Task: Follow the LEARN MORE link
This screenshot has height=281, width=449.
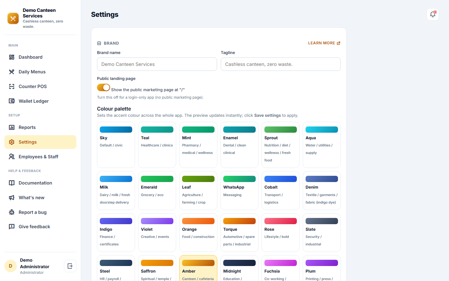Action: click(324, 43)
